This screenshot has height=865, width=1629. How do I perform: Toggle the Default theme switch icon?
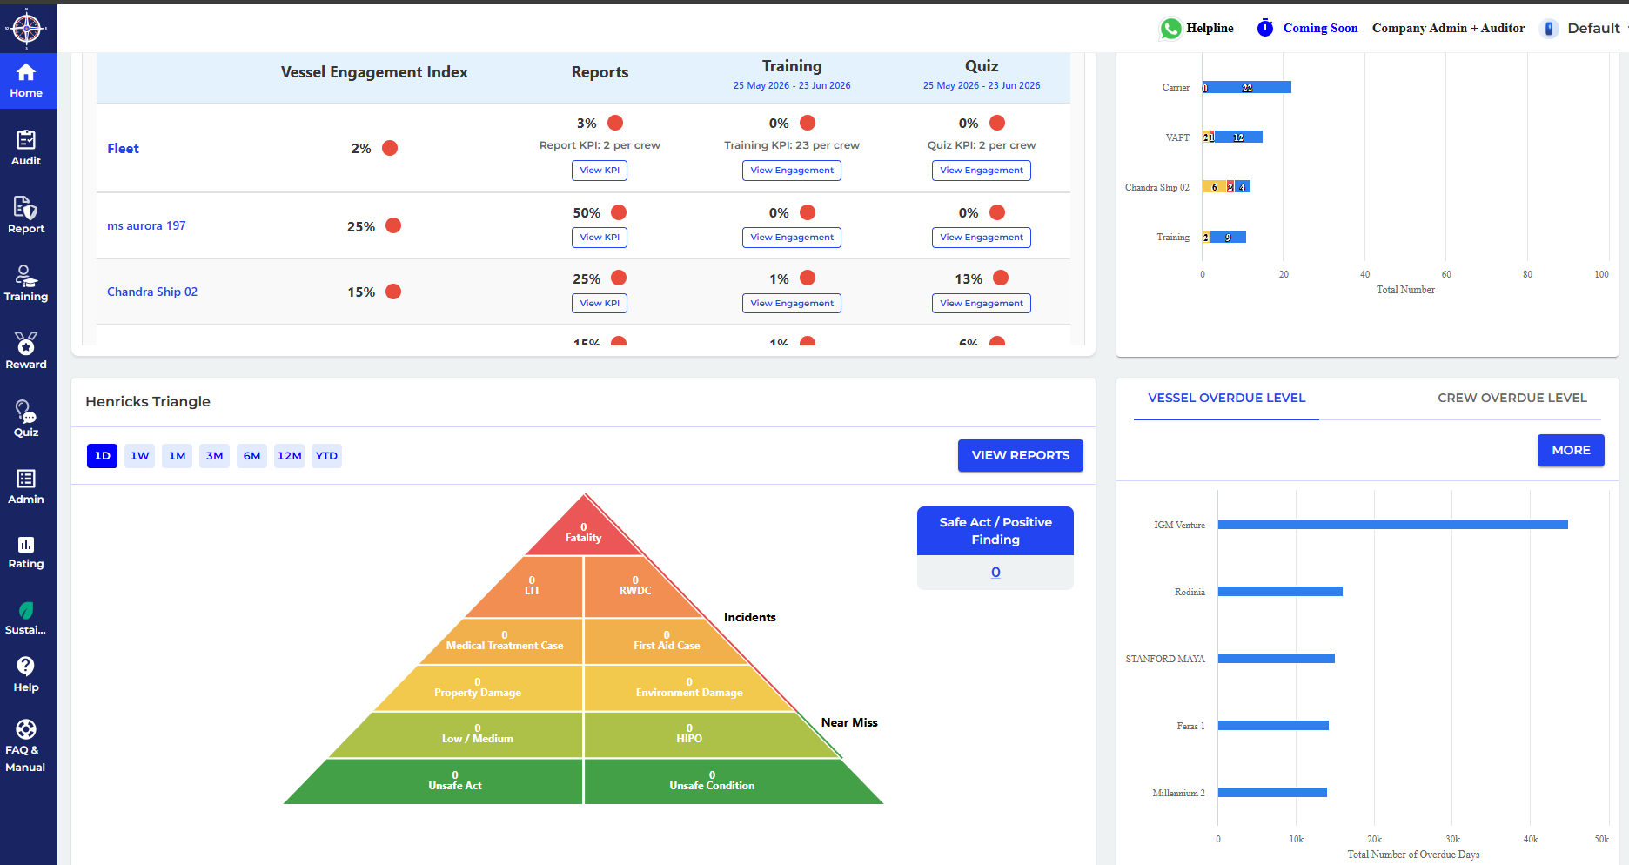1549,29
